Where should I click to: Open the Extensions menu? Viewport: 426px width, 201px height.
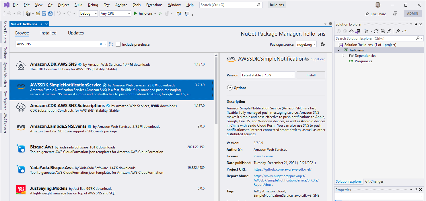click(x=155, y=5)
